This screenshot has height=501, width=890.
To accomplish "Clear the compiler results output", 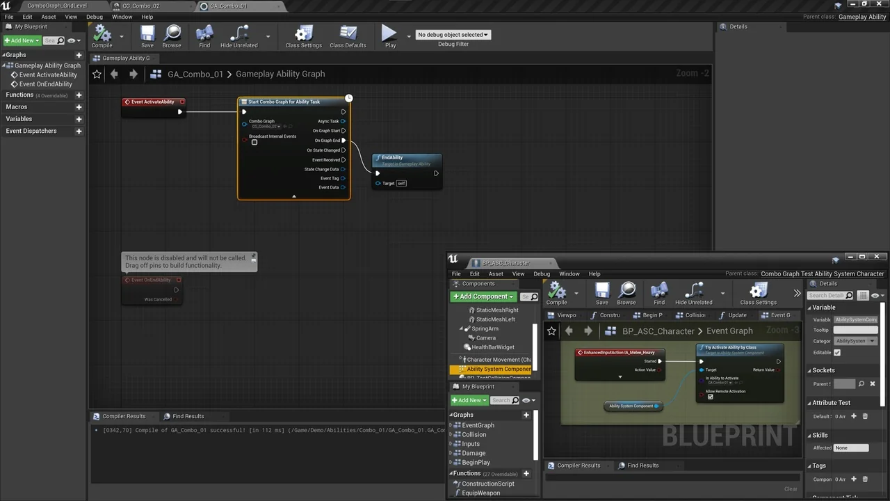I will (791, 488).
